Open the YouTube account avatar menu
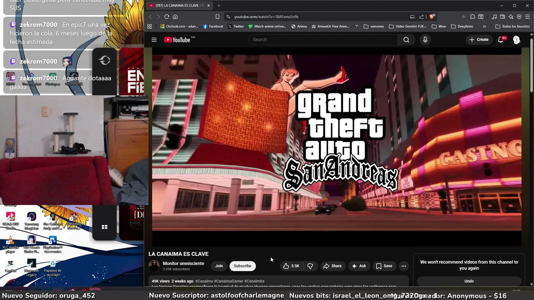 516,40
